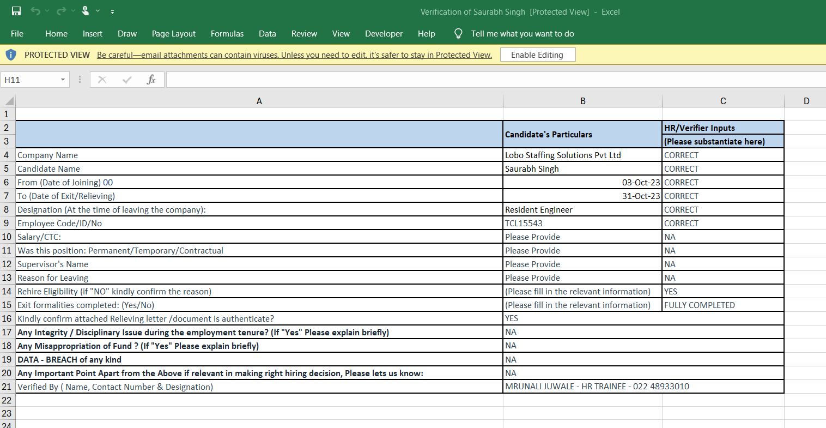This screenshot has height=428, width=826.
Task: Click the blue Protected View shield icon
Action: pos(11,55)
